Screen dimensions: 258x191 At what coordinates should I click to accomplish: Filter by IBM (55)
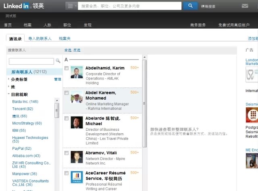click(x=19, y=130)
